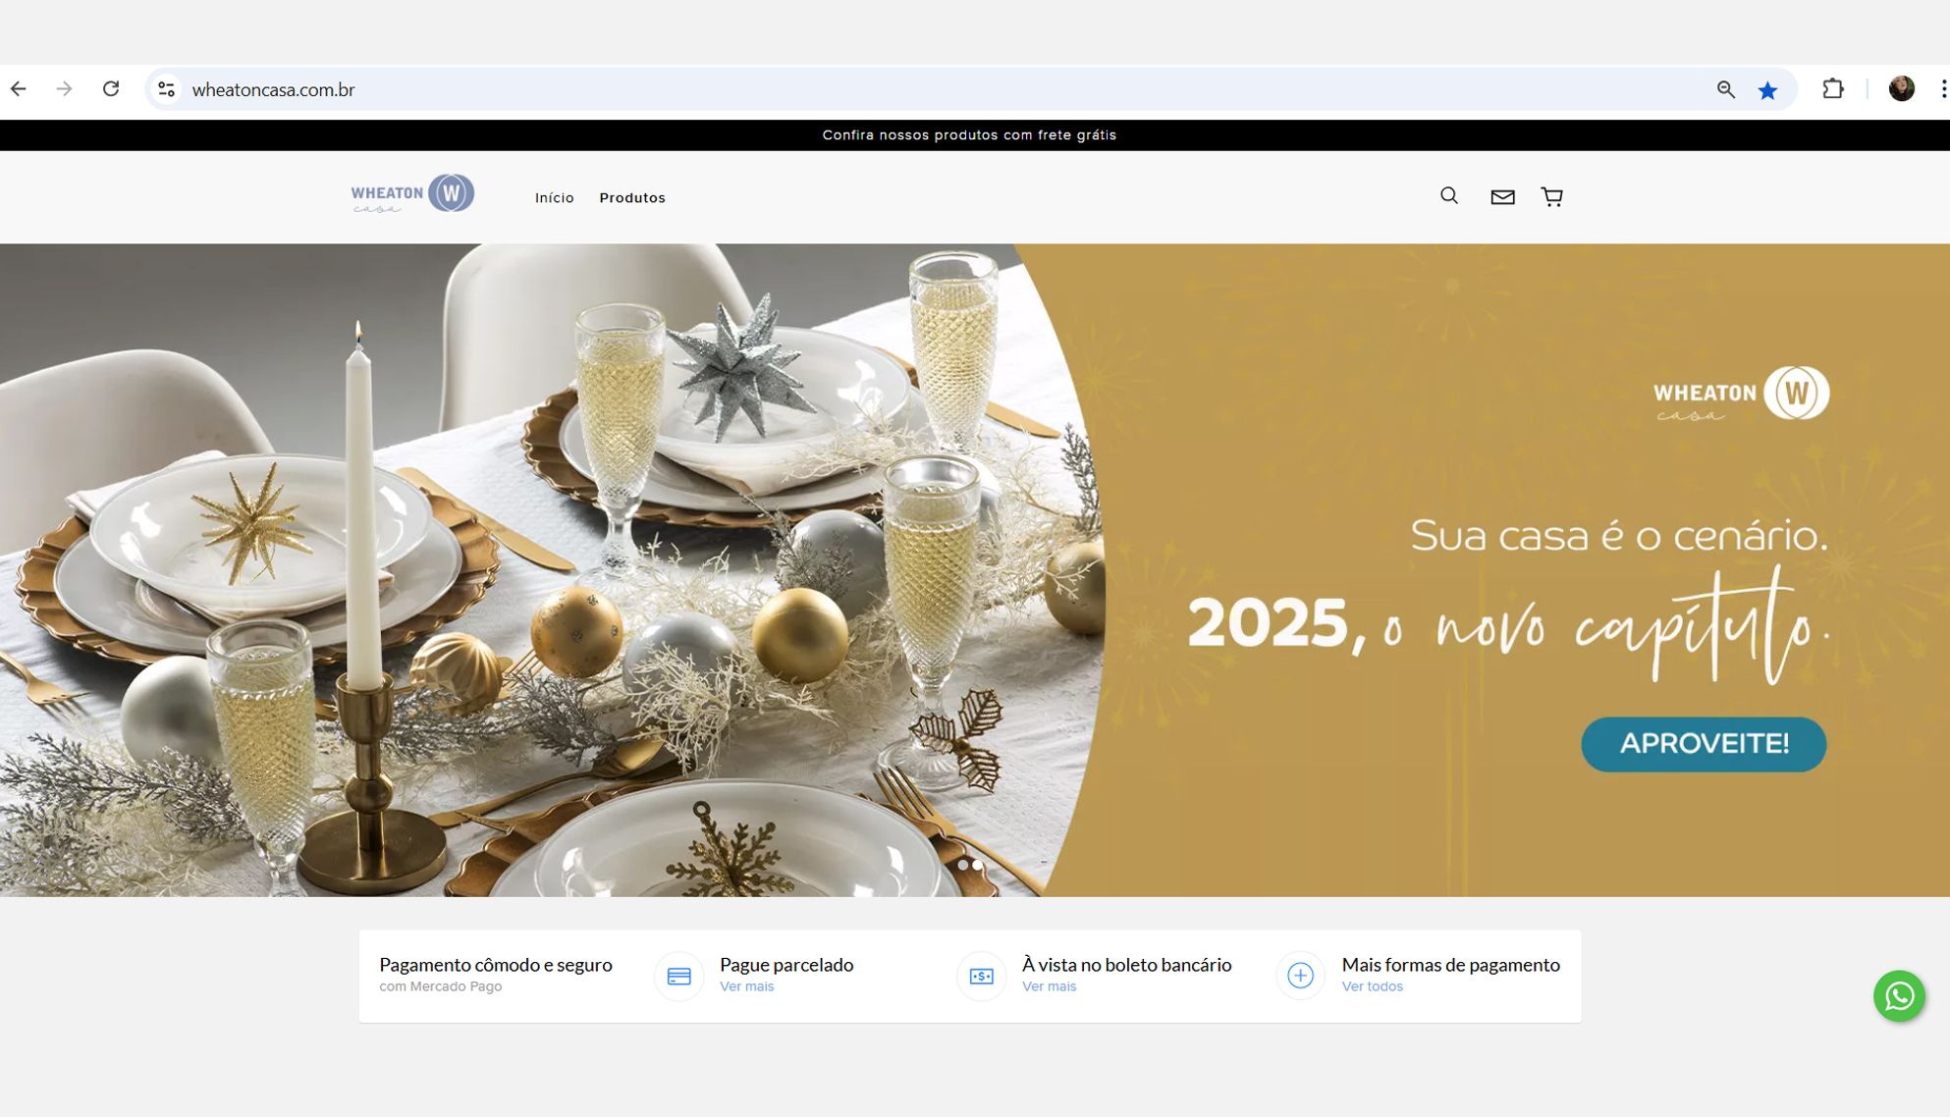The image size is (1950, 1117).
Task: Go to the Início menu item
Action: (x=554, y=198)
